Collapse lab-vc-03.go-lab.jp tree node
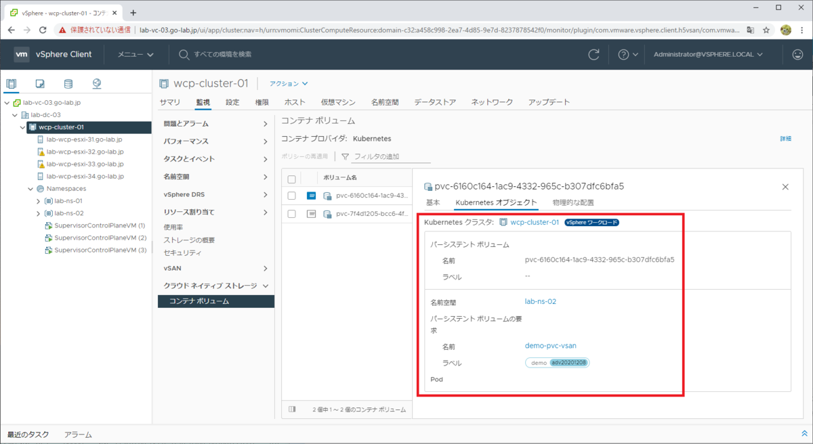 7,103
